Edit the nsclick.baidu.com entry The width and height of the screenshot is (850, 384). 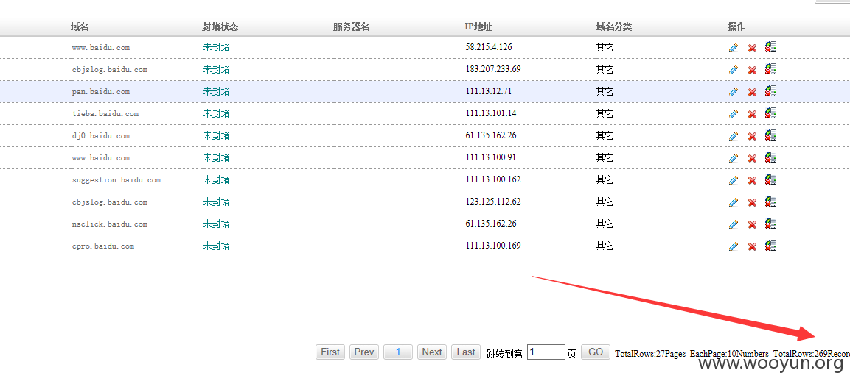[x=734, y=224]
